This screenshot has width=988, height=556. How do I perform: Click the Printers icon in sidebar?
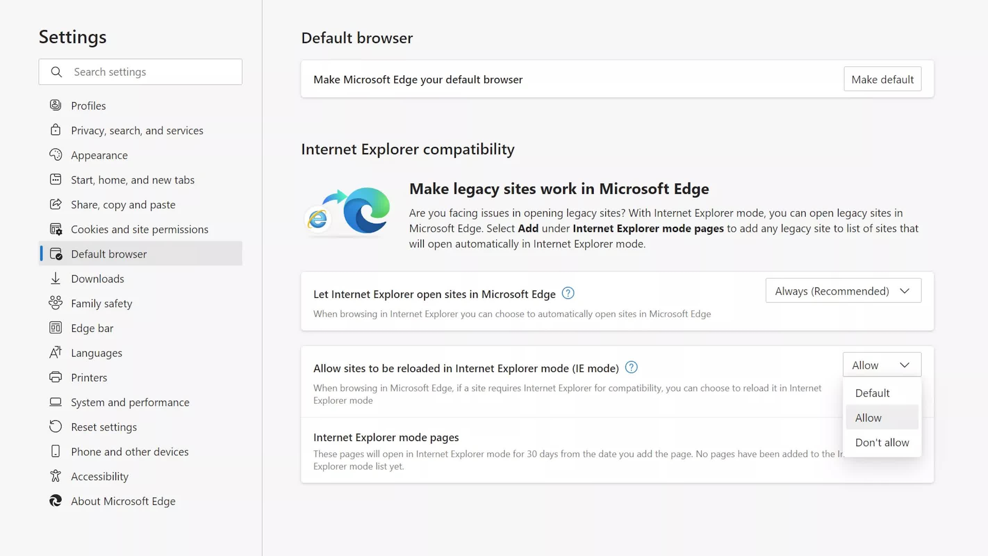[x=56, y=377]
